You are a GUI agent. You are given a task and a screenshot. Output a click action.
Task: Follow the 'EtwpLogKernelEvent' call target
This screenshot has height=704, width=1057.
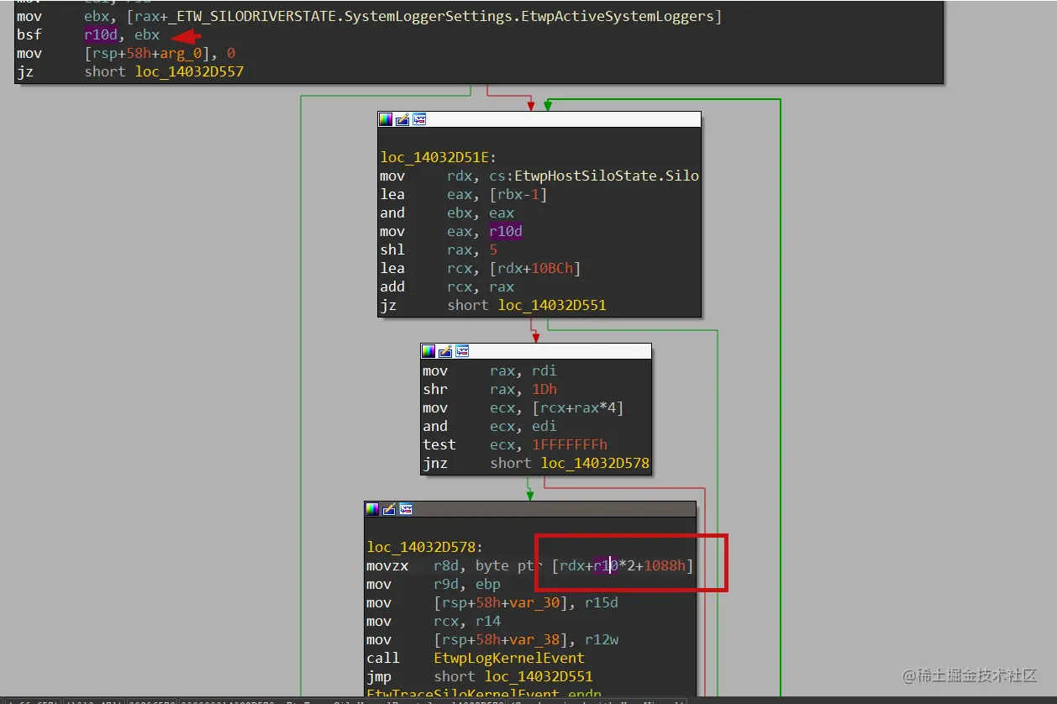tap(509, 658)
